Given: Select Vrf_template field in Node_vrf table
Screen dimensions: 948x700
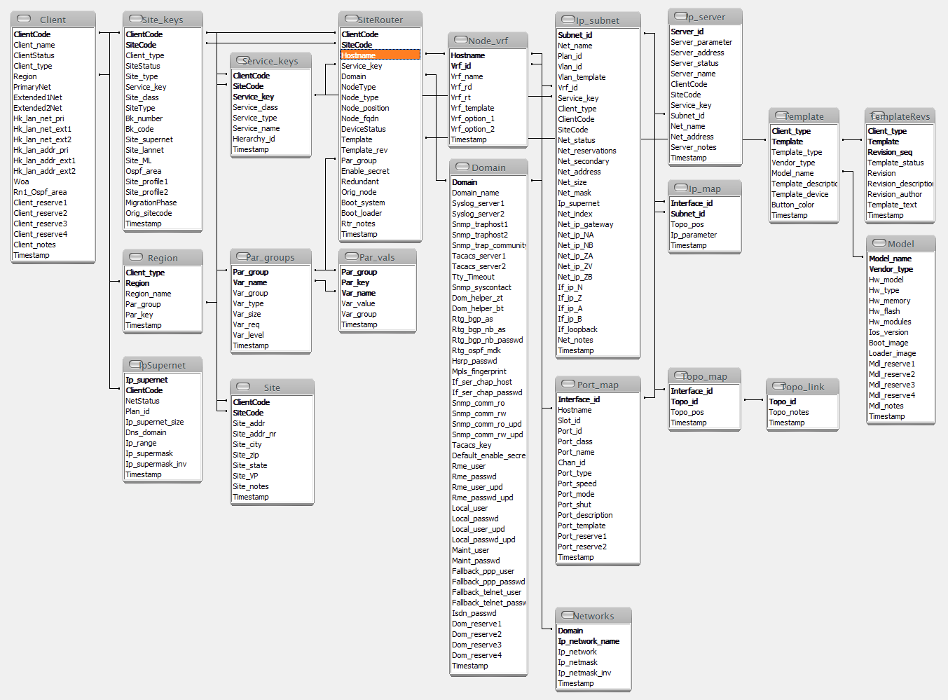Looking at the screenshot, I should (x=472, y=108).
